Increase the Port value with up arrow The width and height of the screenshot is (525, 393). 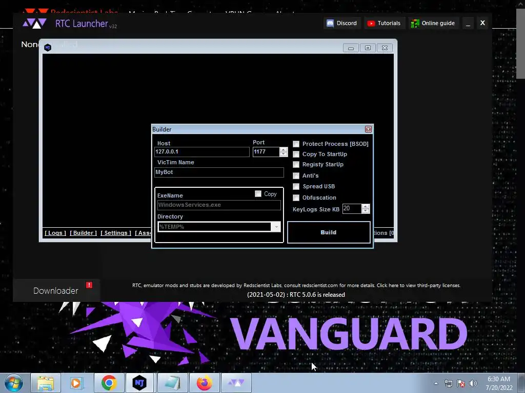[x=284, y=149]
